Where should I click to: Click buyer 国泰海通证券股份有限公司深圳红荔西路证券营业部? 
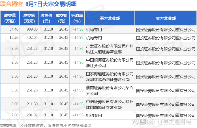[x=110, y=76]
